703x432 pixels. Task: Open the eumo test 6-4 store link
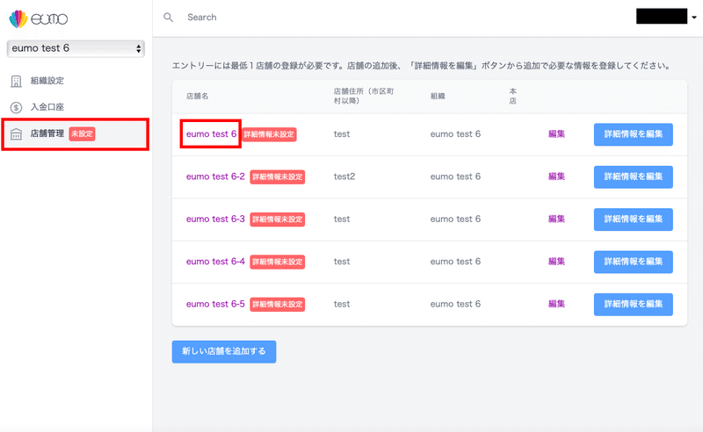215,262
